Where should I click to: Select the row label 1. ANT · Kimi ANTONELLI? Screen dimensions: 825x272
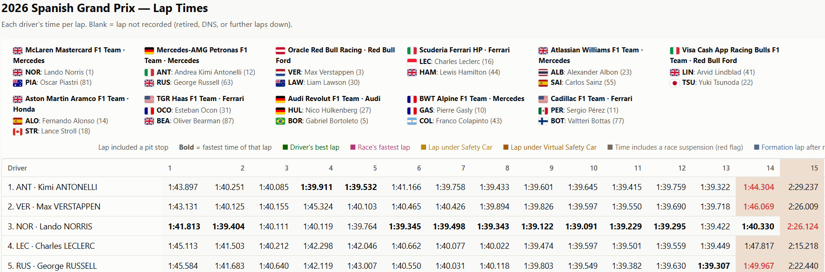pyautogui.click(x=53, y=187)
